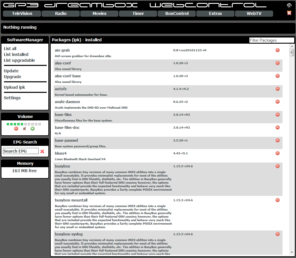
Task: Click the Nothing running status text
Action: tap(20, 27)
